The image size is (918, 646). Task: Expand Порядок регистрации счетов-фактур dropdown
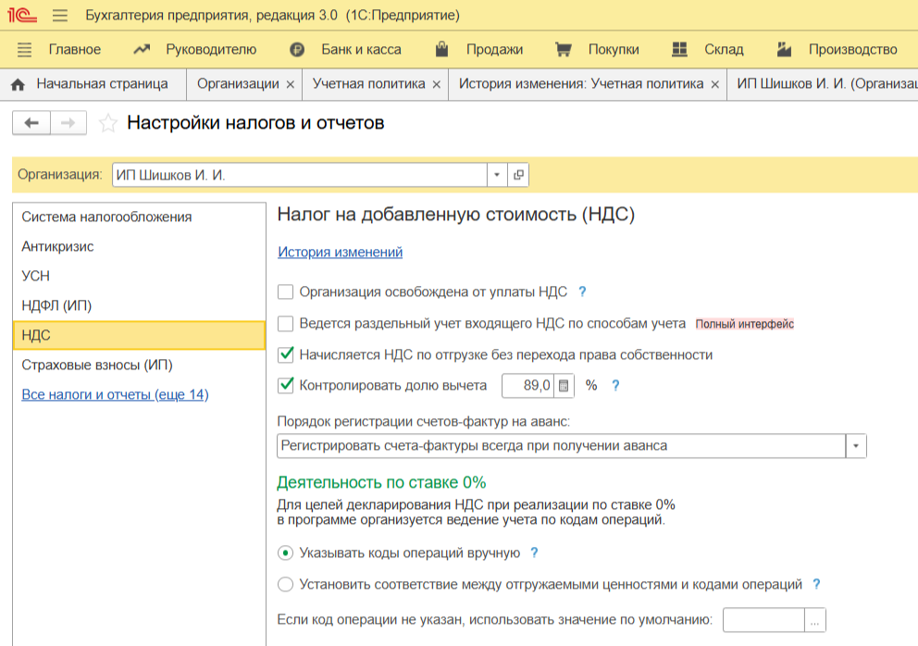coord(856,446)
